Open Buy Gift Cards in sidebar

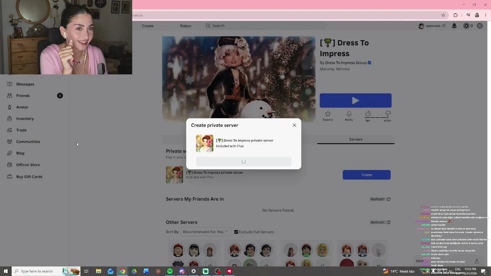point(29,177)
